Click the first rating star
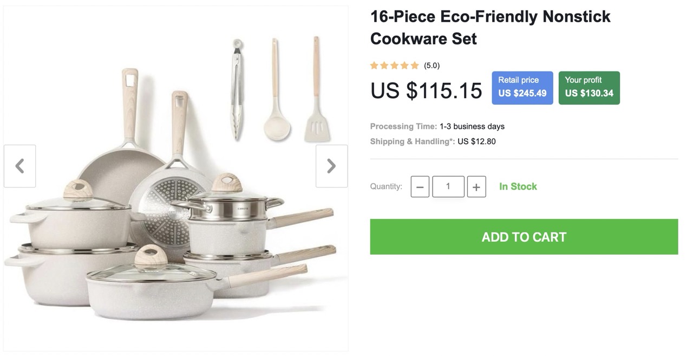Screen dimensions: 693x356 coord(374,66)
